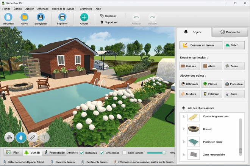
Task: Click the Refaire redo arrow
Action: pyautogui.click(x=152, y=17)
